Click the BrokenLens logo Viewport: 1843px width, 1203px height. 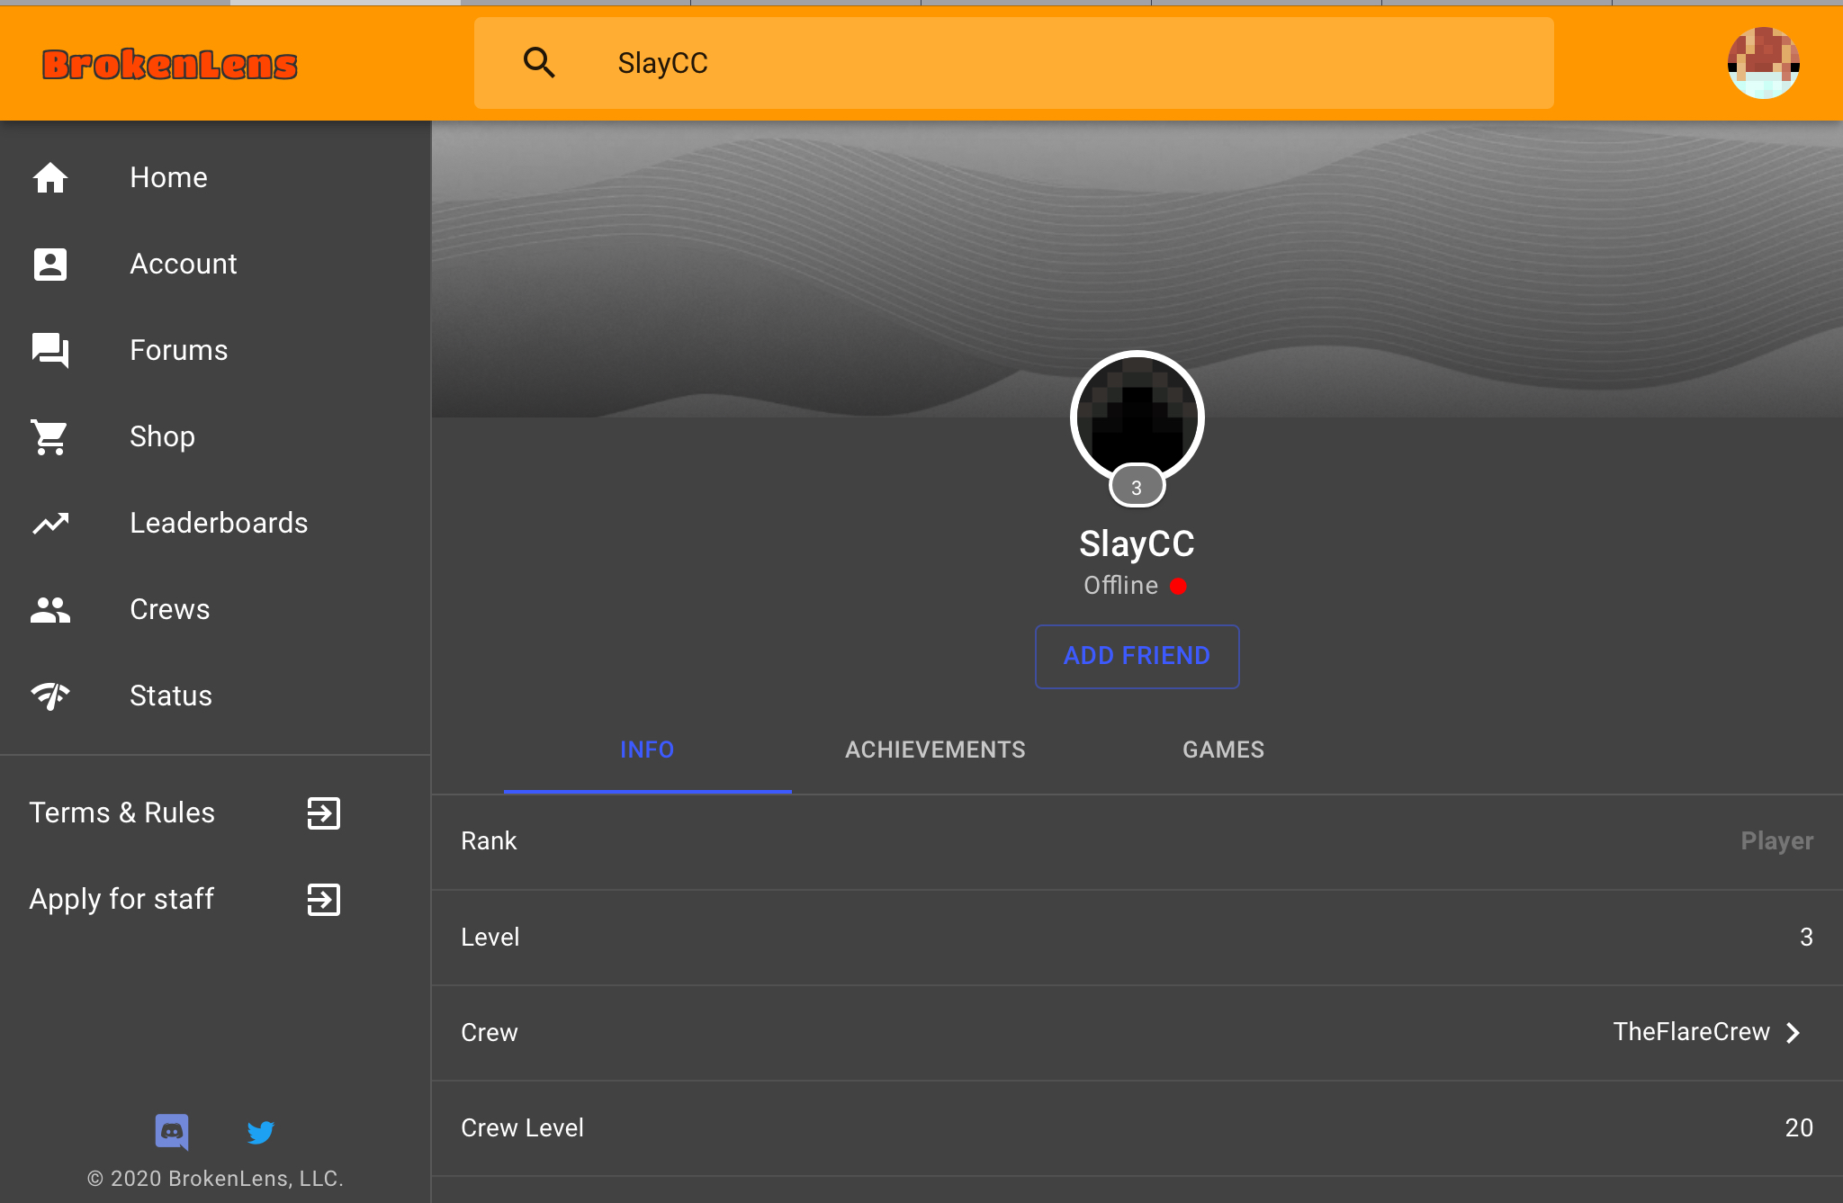point(170,64)
